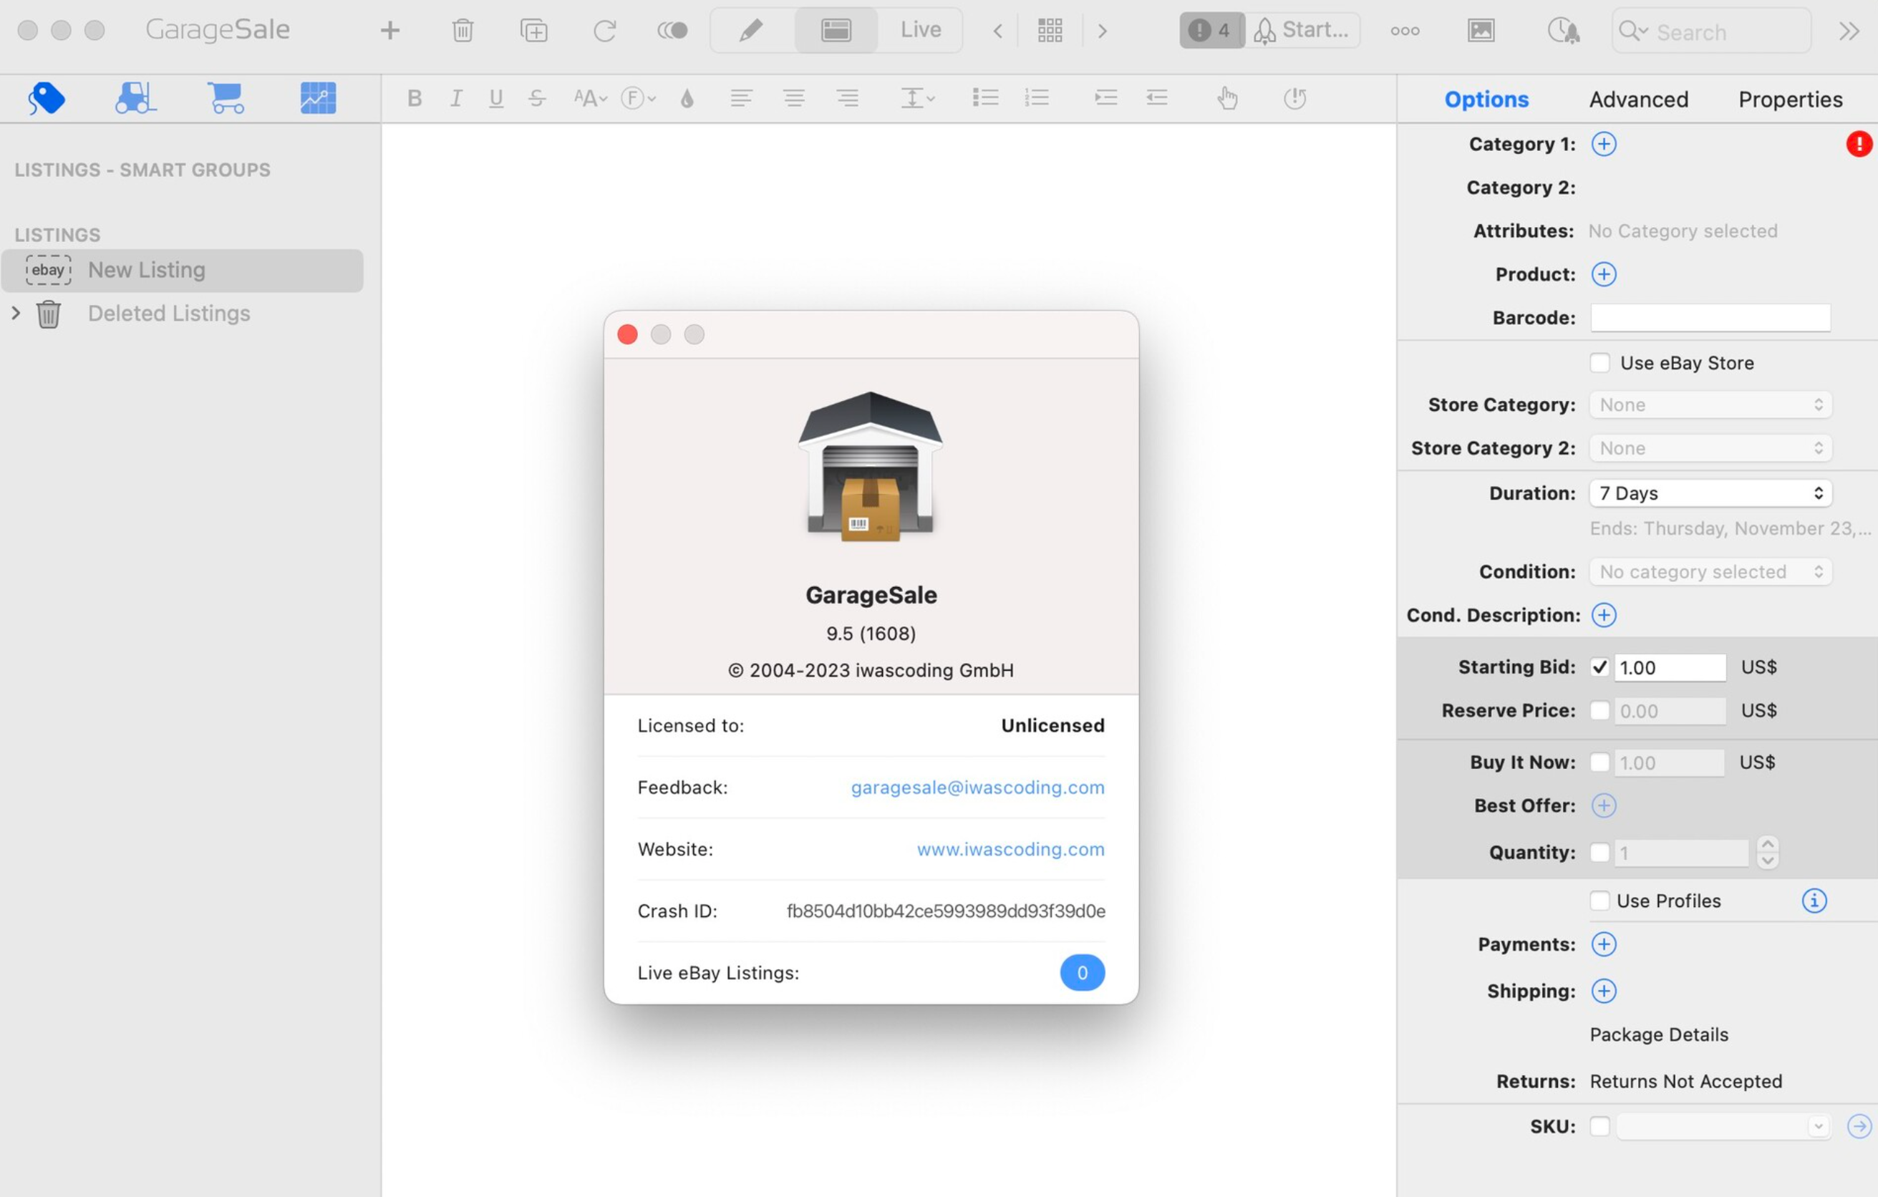Viewport: 1878px width, 1197px height.
Task: Open www.iwascoding.com website link
Action: pos(1010,849)
